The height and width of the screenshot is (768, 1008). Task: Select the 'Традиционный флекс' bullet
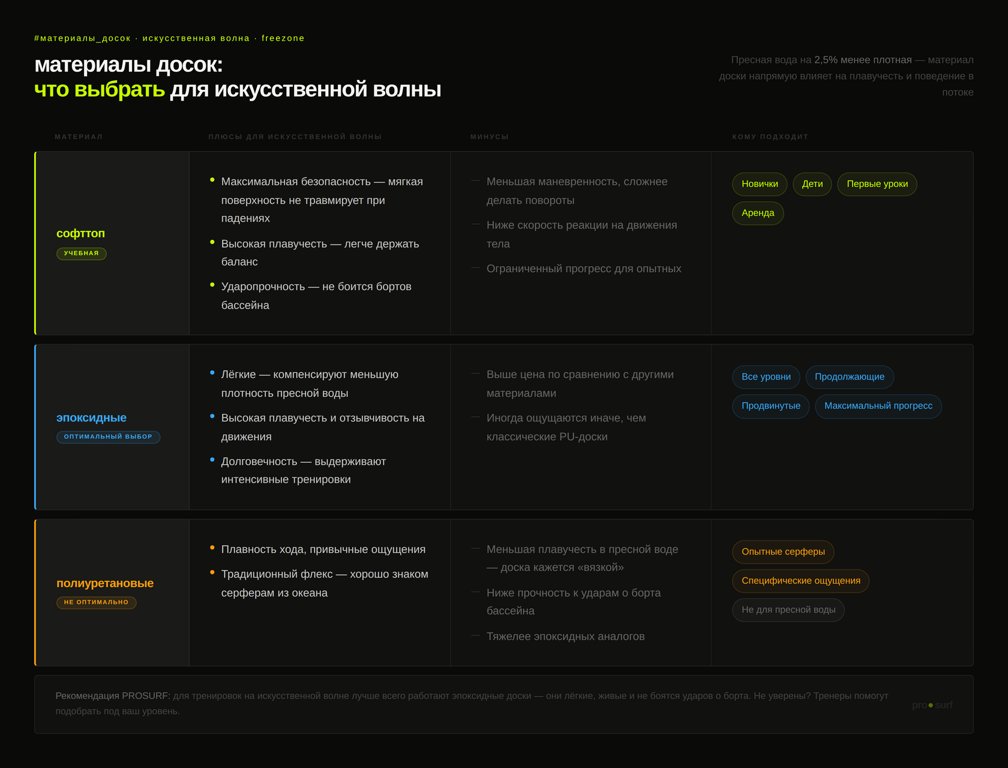tap(325, 583)
